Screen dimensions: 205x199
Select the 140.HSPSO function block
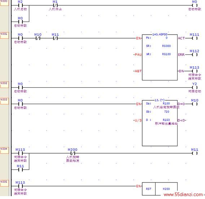point(160,57)
